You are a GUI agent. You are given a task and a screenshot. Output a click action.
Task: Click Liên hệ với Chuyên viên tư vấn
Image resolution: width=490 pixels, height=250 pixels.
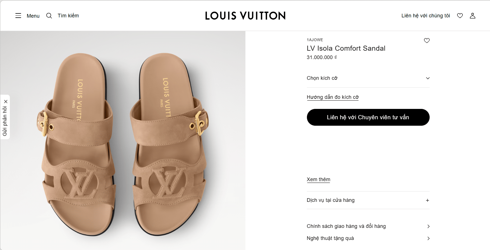368,117
